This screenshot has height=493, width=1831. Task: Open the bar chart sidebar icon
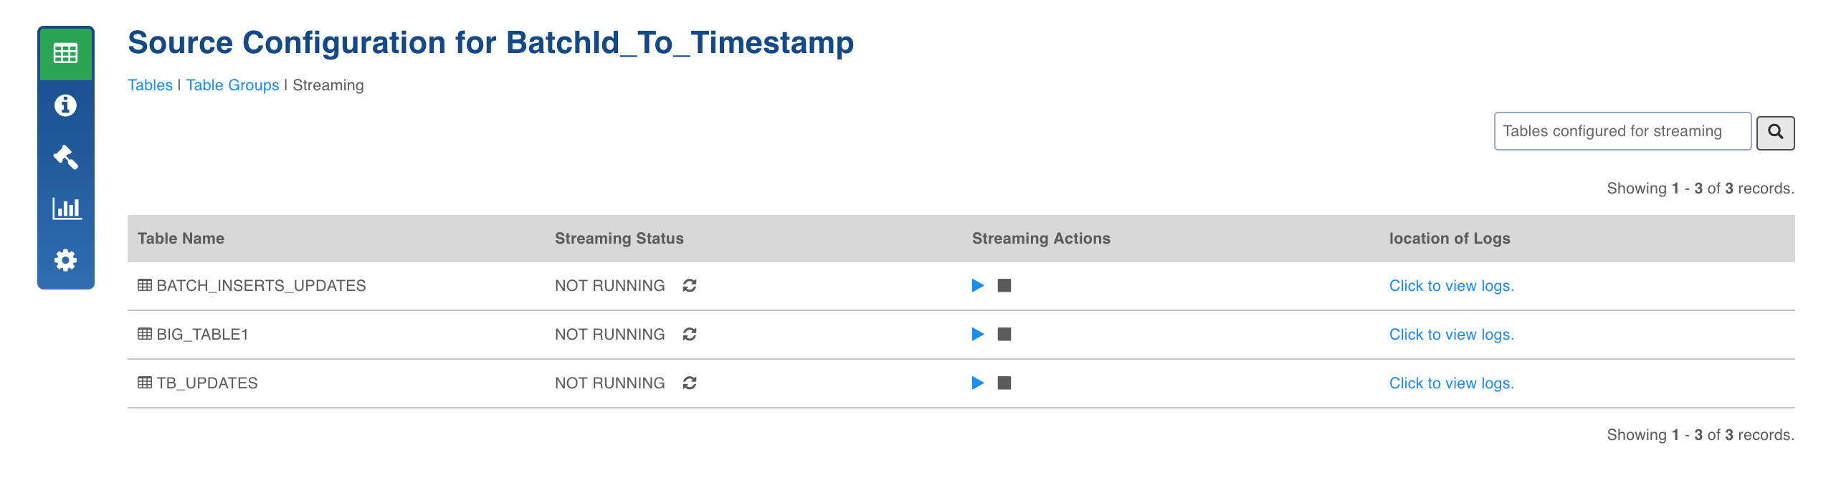(x=67, y=209)
